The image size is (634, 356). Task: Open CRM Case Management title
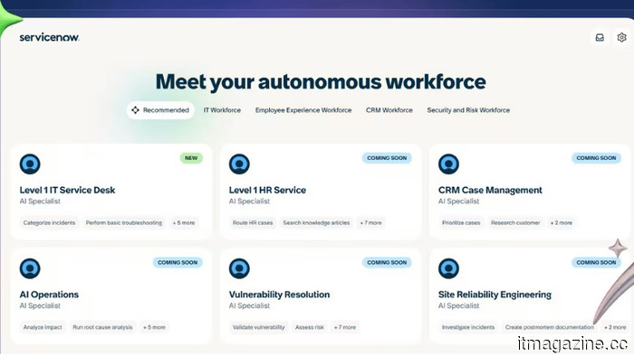(490, 190)
